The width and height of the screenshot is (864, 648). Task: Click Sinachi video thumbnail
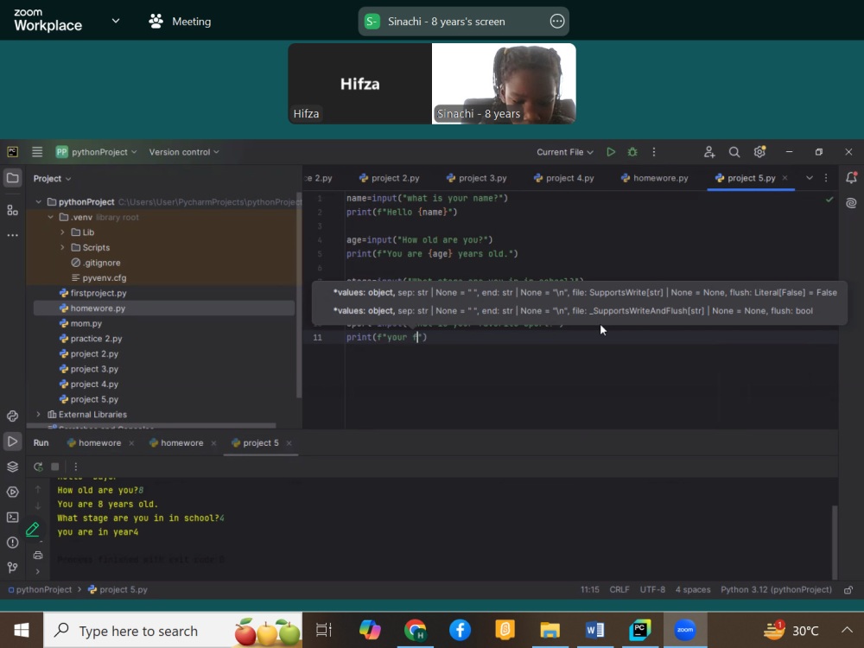(504, 84)
